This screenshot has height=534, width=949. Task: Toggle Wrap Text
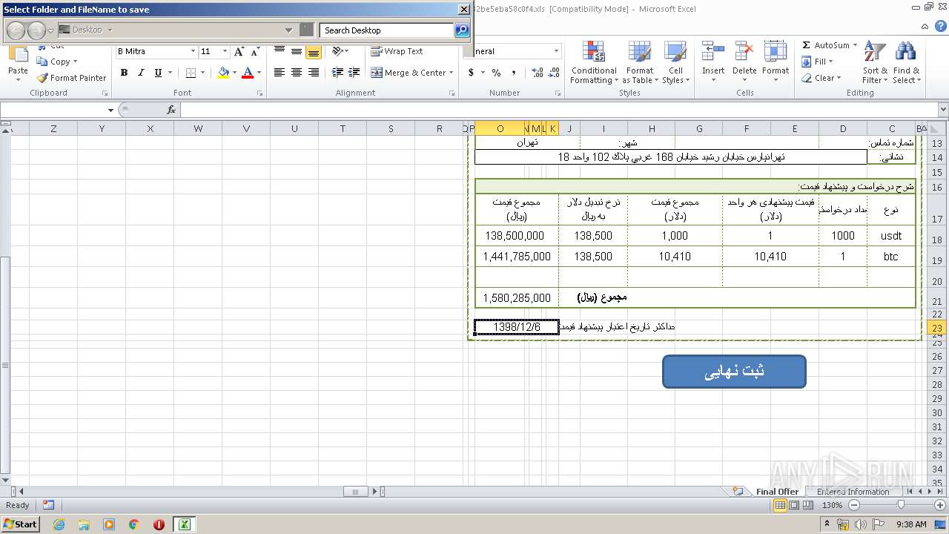(397, 51)
